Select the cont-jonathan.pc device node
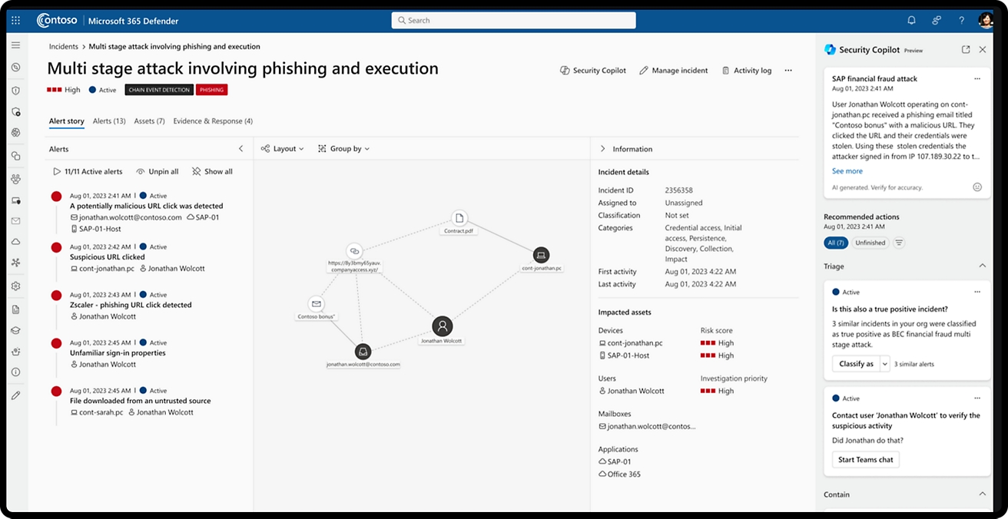This screenshot has height=519, width=1008. [x=541, y=256]
